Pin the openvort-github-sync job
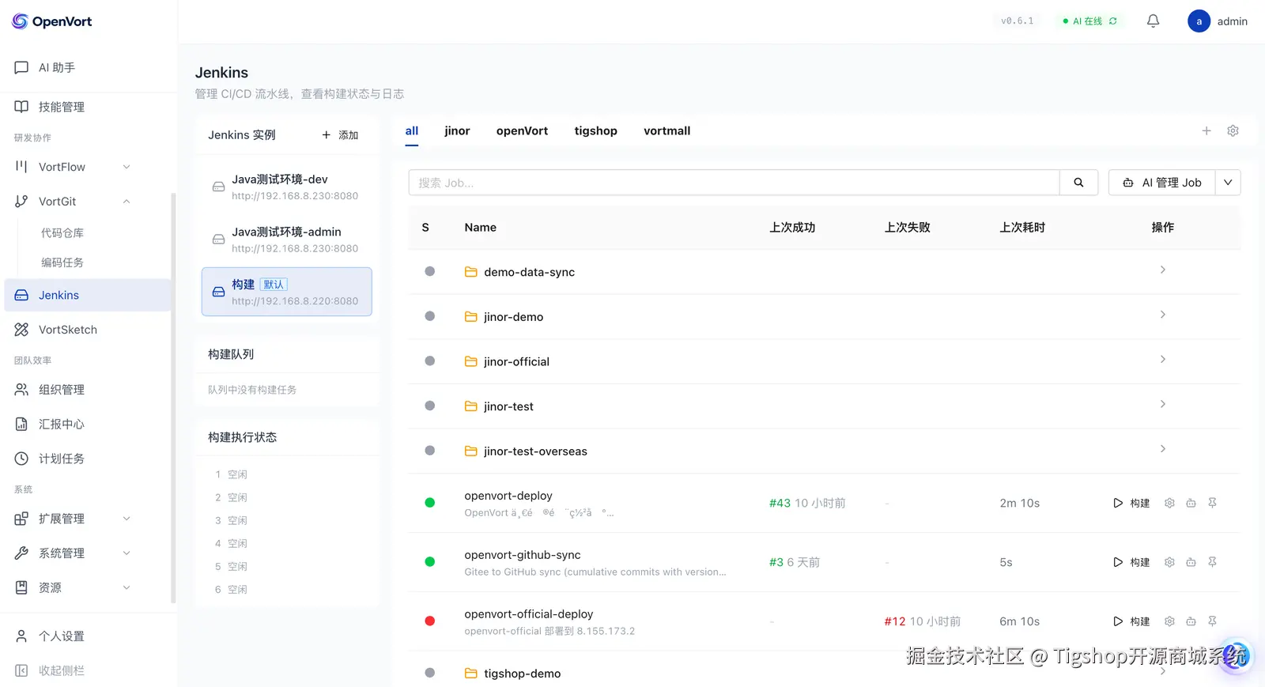 click(1212, 562)
